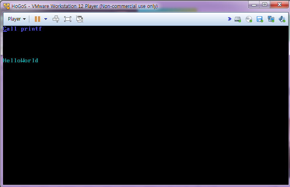Close the VMware Player window
290x187 pixels.
pos(279,5)
